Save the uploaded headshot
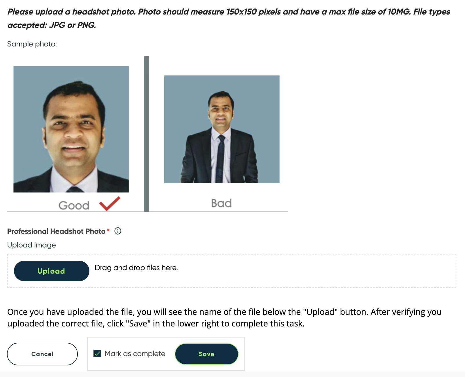 207,354
